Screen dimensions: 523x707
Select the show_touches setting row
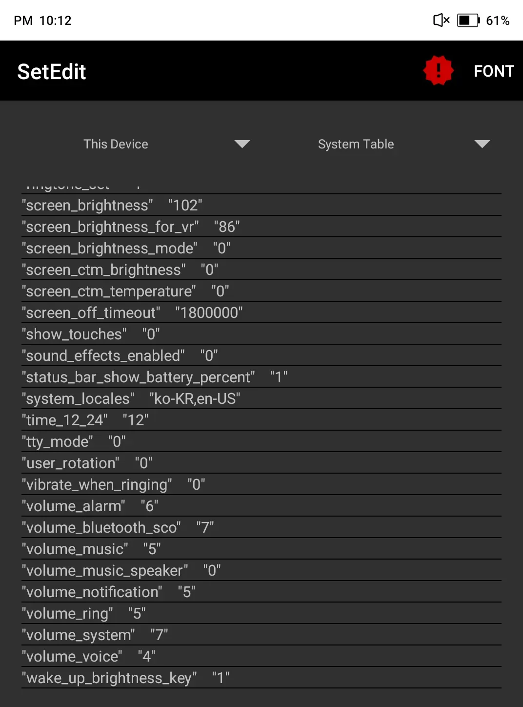(261, 334)
